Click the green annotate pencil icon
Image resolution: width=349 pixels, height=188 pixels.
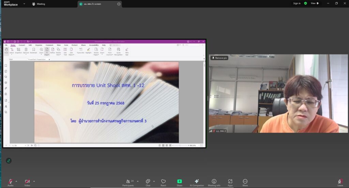(x=9, y=161)
